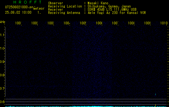Viewport: 169px width, 107px height.
Task: Click the 1.1 kHz frequency label
Action: (2, 35)
